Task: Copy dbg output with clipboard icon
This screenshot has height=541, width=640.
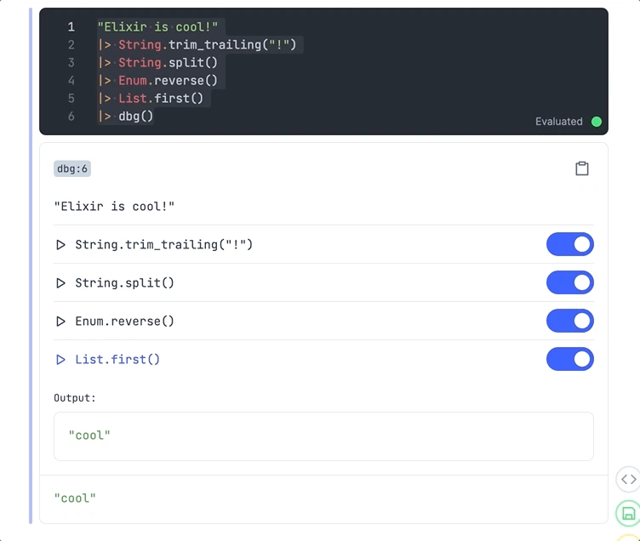Action: pyautogui.click(x=581, y=168)
